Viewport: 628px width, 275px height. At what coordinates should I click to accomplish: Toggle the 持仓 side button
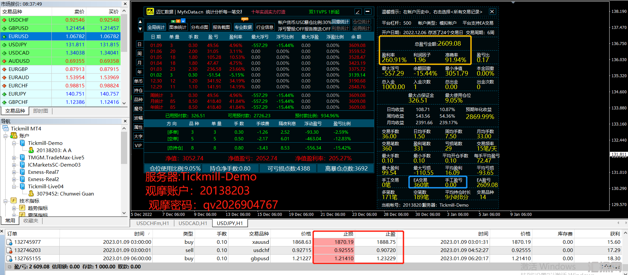click(138, 90)
